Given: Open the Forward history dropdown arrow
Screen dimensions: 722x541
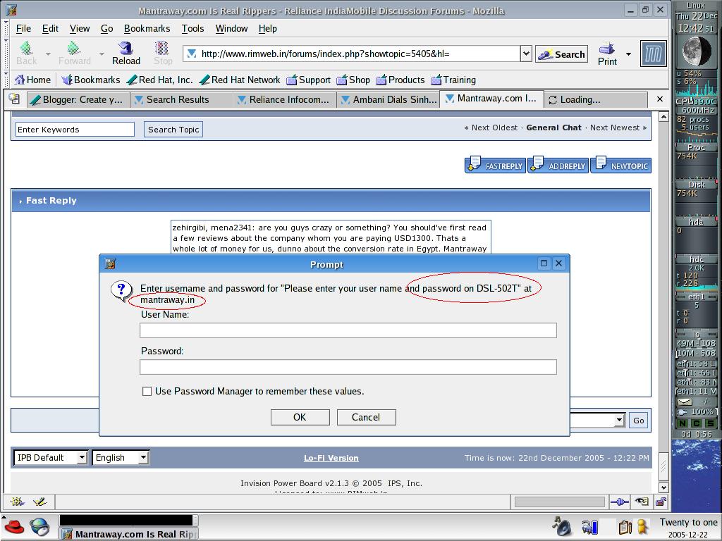Looking at the screenshot, I should [102, 54].
